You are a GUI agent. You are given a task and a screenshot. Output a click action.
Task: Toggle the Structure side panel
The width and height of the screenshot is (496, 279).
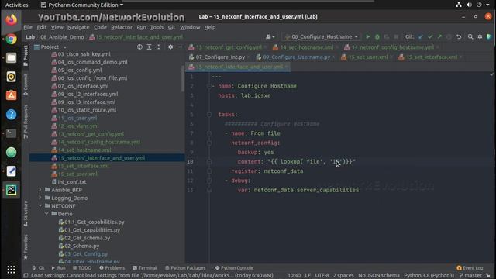[26, 214]
